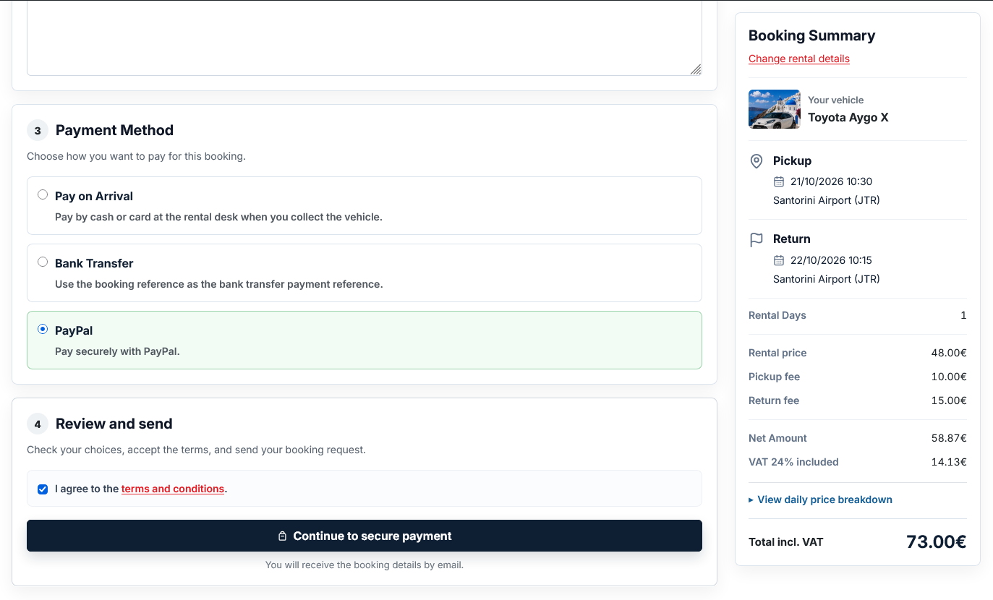
Task: Select the Pay on Arrival radio button
Action: (x=43, y=195)
